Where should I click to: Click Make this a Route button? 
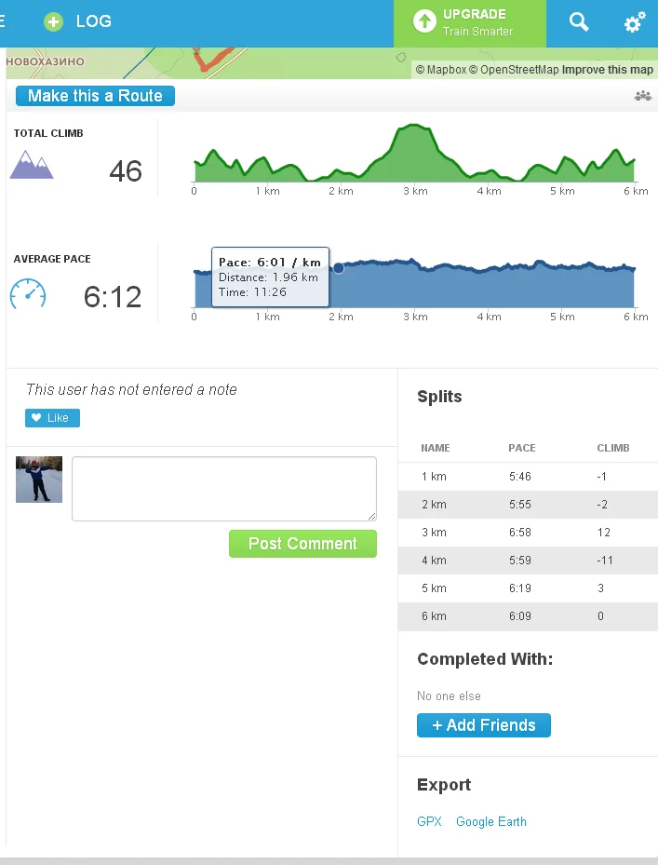[96, 96]
